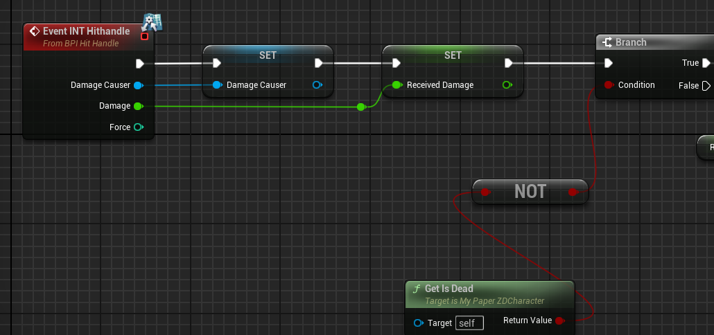Click 'Target is My Paper ZDCharacter' subtitle
Viewport: 714px width, 335px height.
pyautogui.click(x=485, y=301)
